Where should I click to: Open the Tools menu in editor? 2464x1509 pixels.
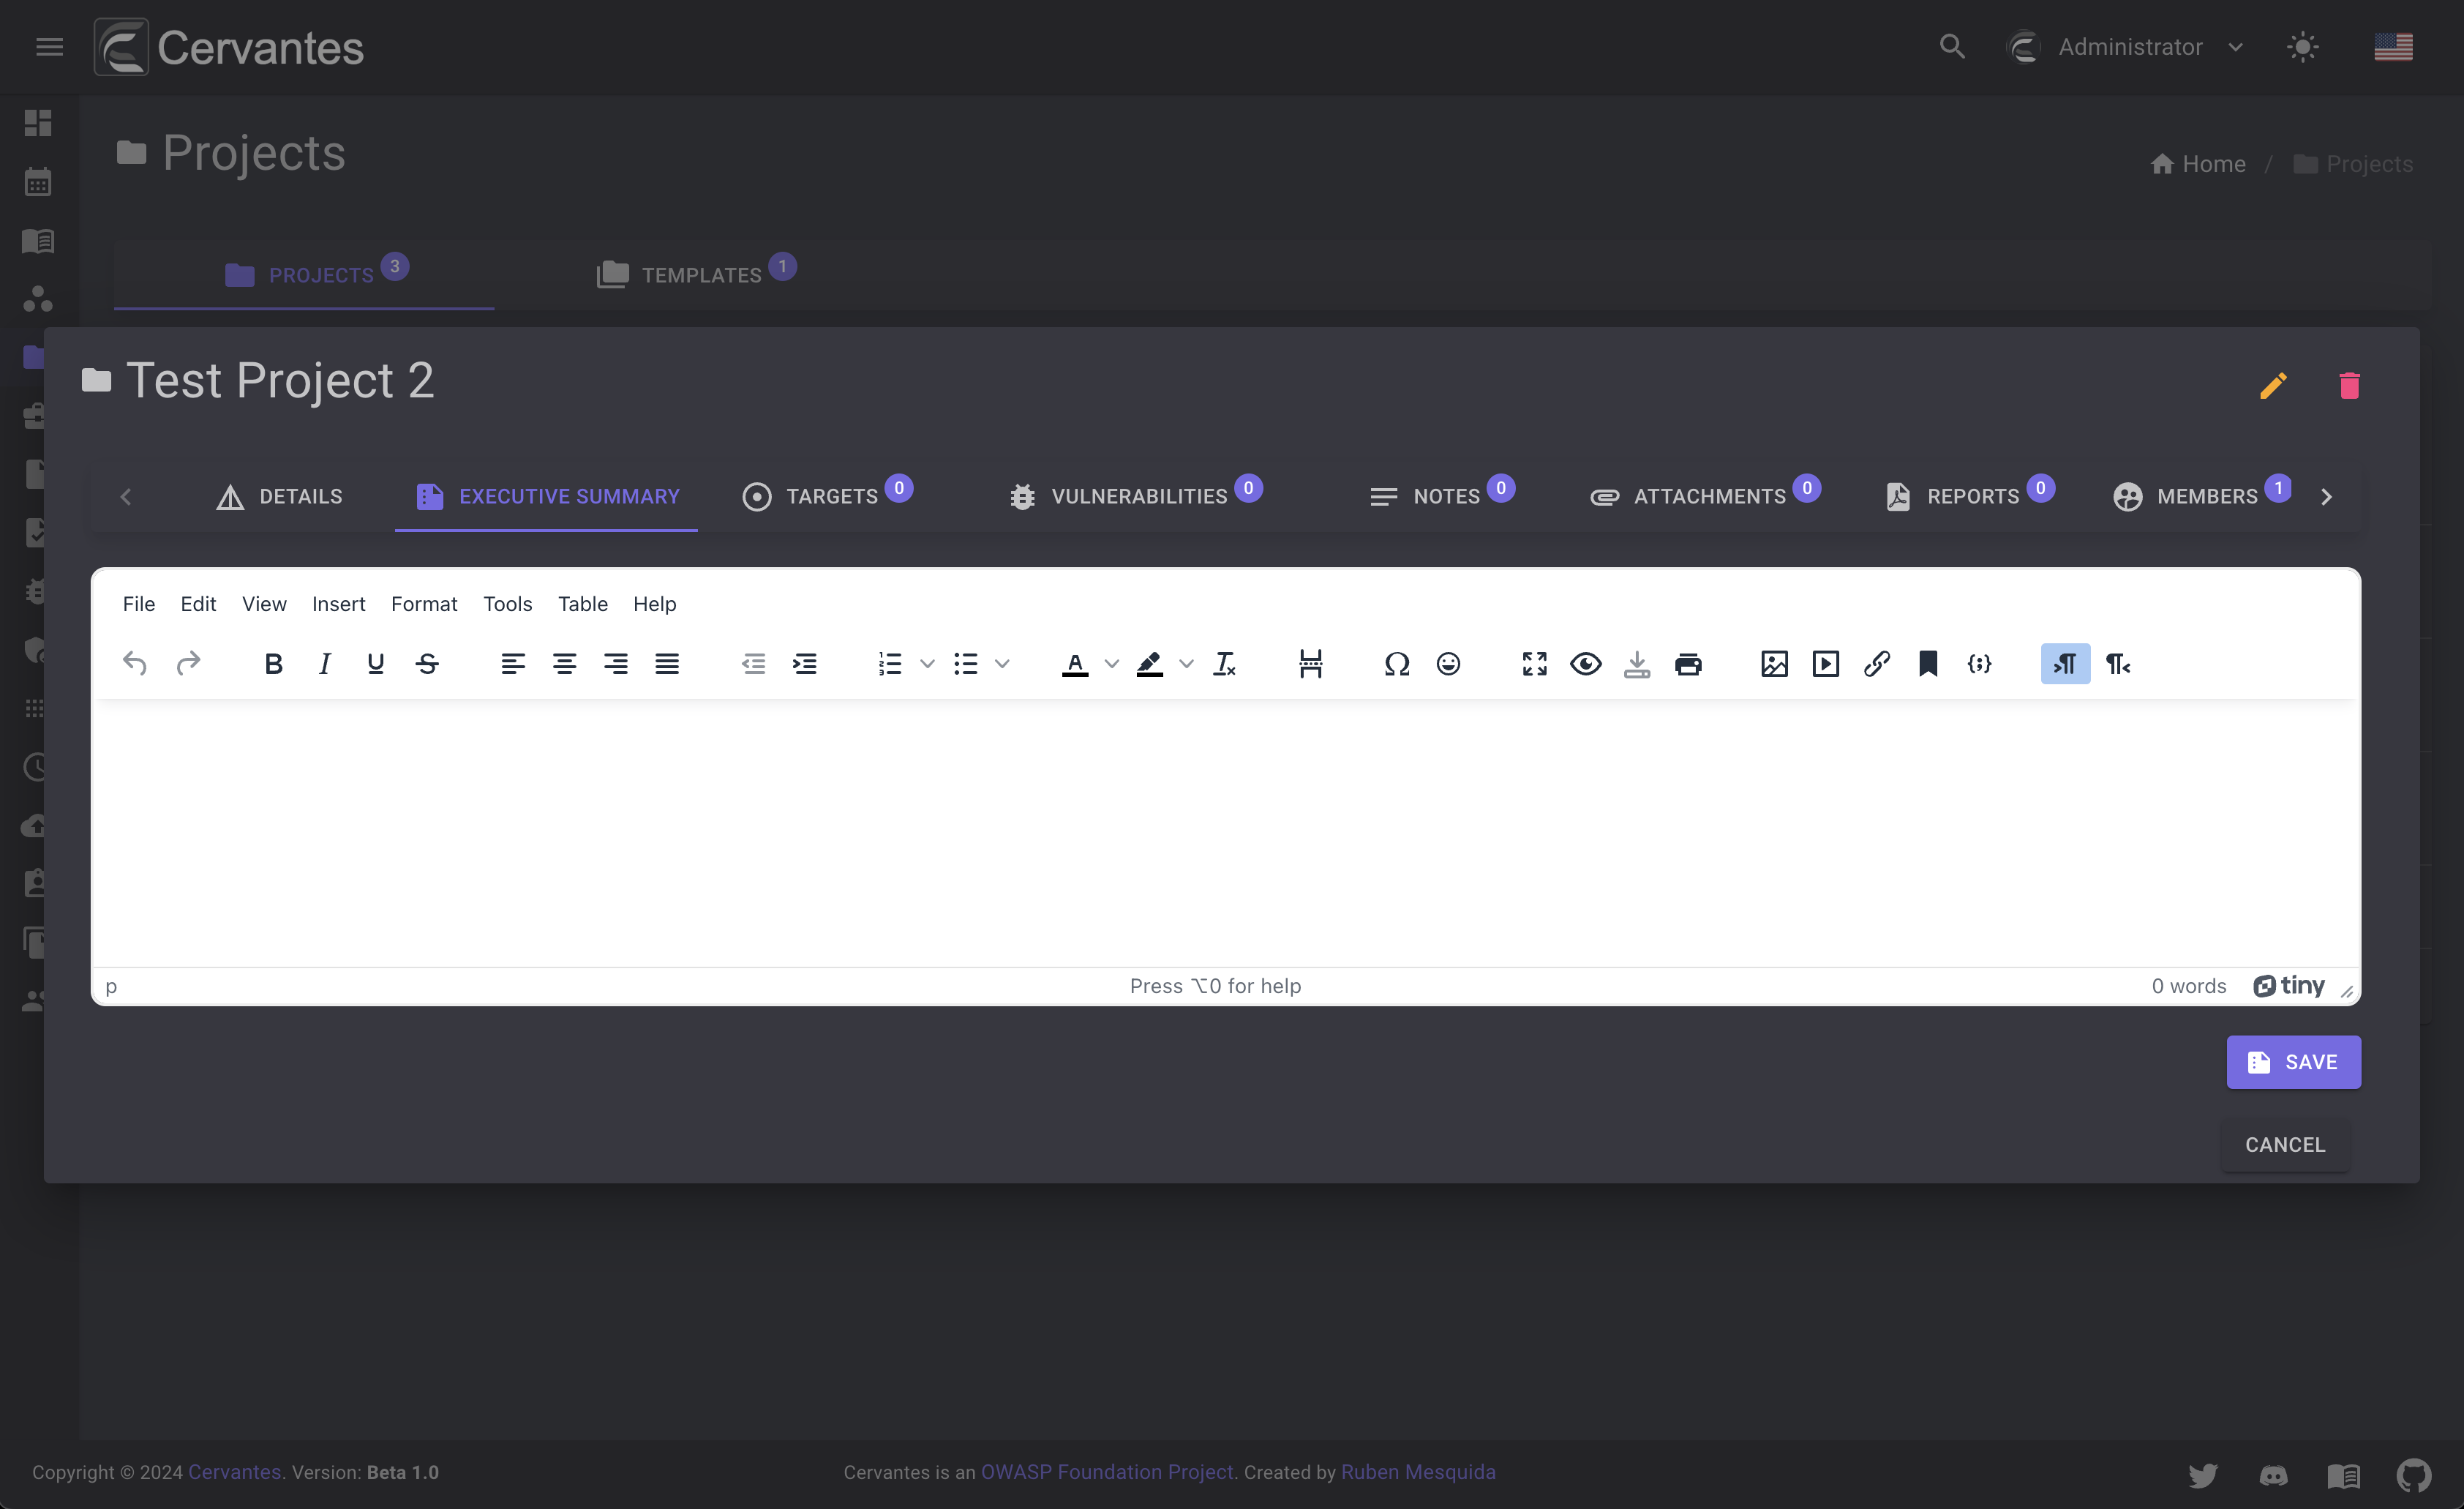pyautogui.click(x=507, y=604)
